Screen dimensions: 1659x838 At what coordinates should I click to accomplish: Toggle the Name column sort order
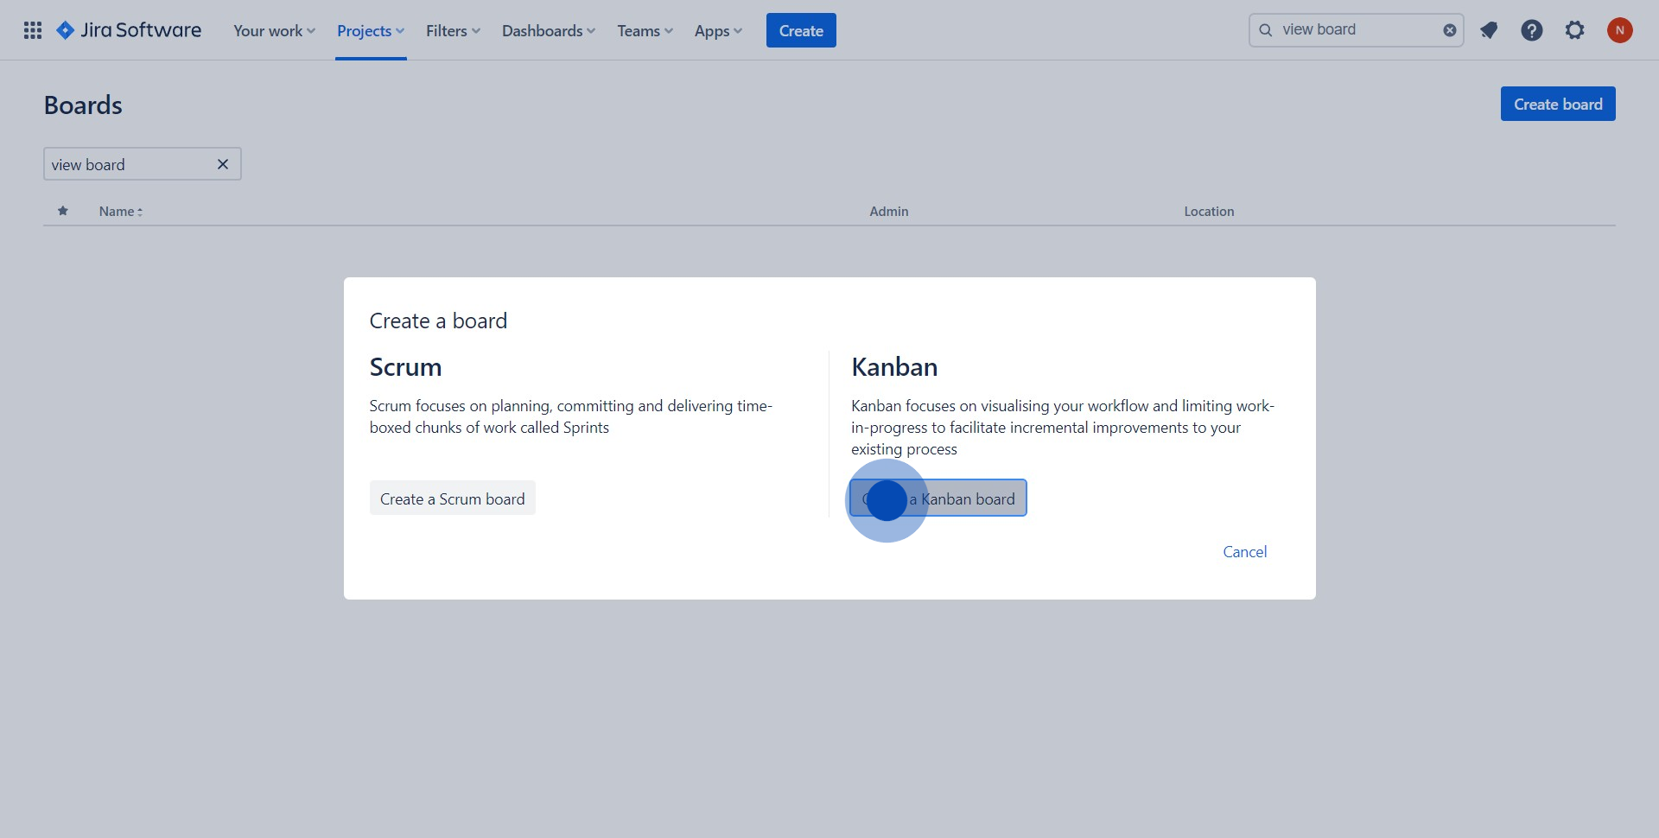[120, 211]
